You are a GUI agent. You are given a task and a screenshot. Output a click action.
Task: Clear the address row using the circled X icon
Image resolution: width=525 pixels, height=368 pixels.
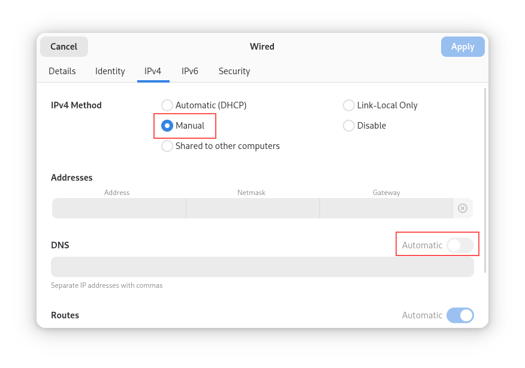(x=462, y=208)
